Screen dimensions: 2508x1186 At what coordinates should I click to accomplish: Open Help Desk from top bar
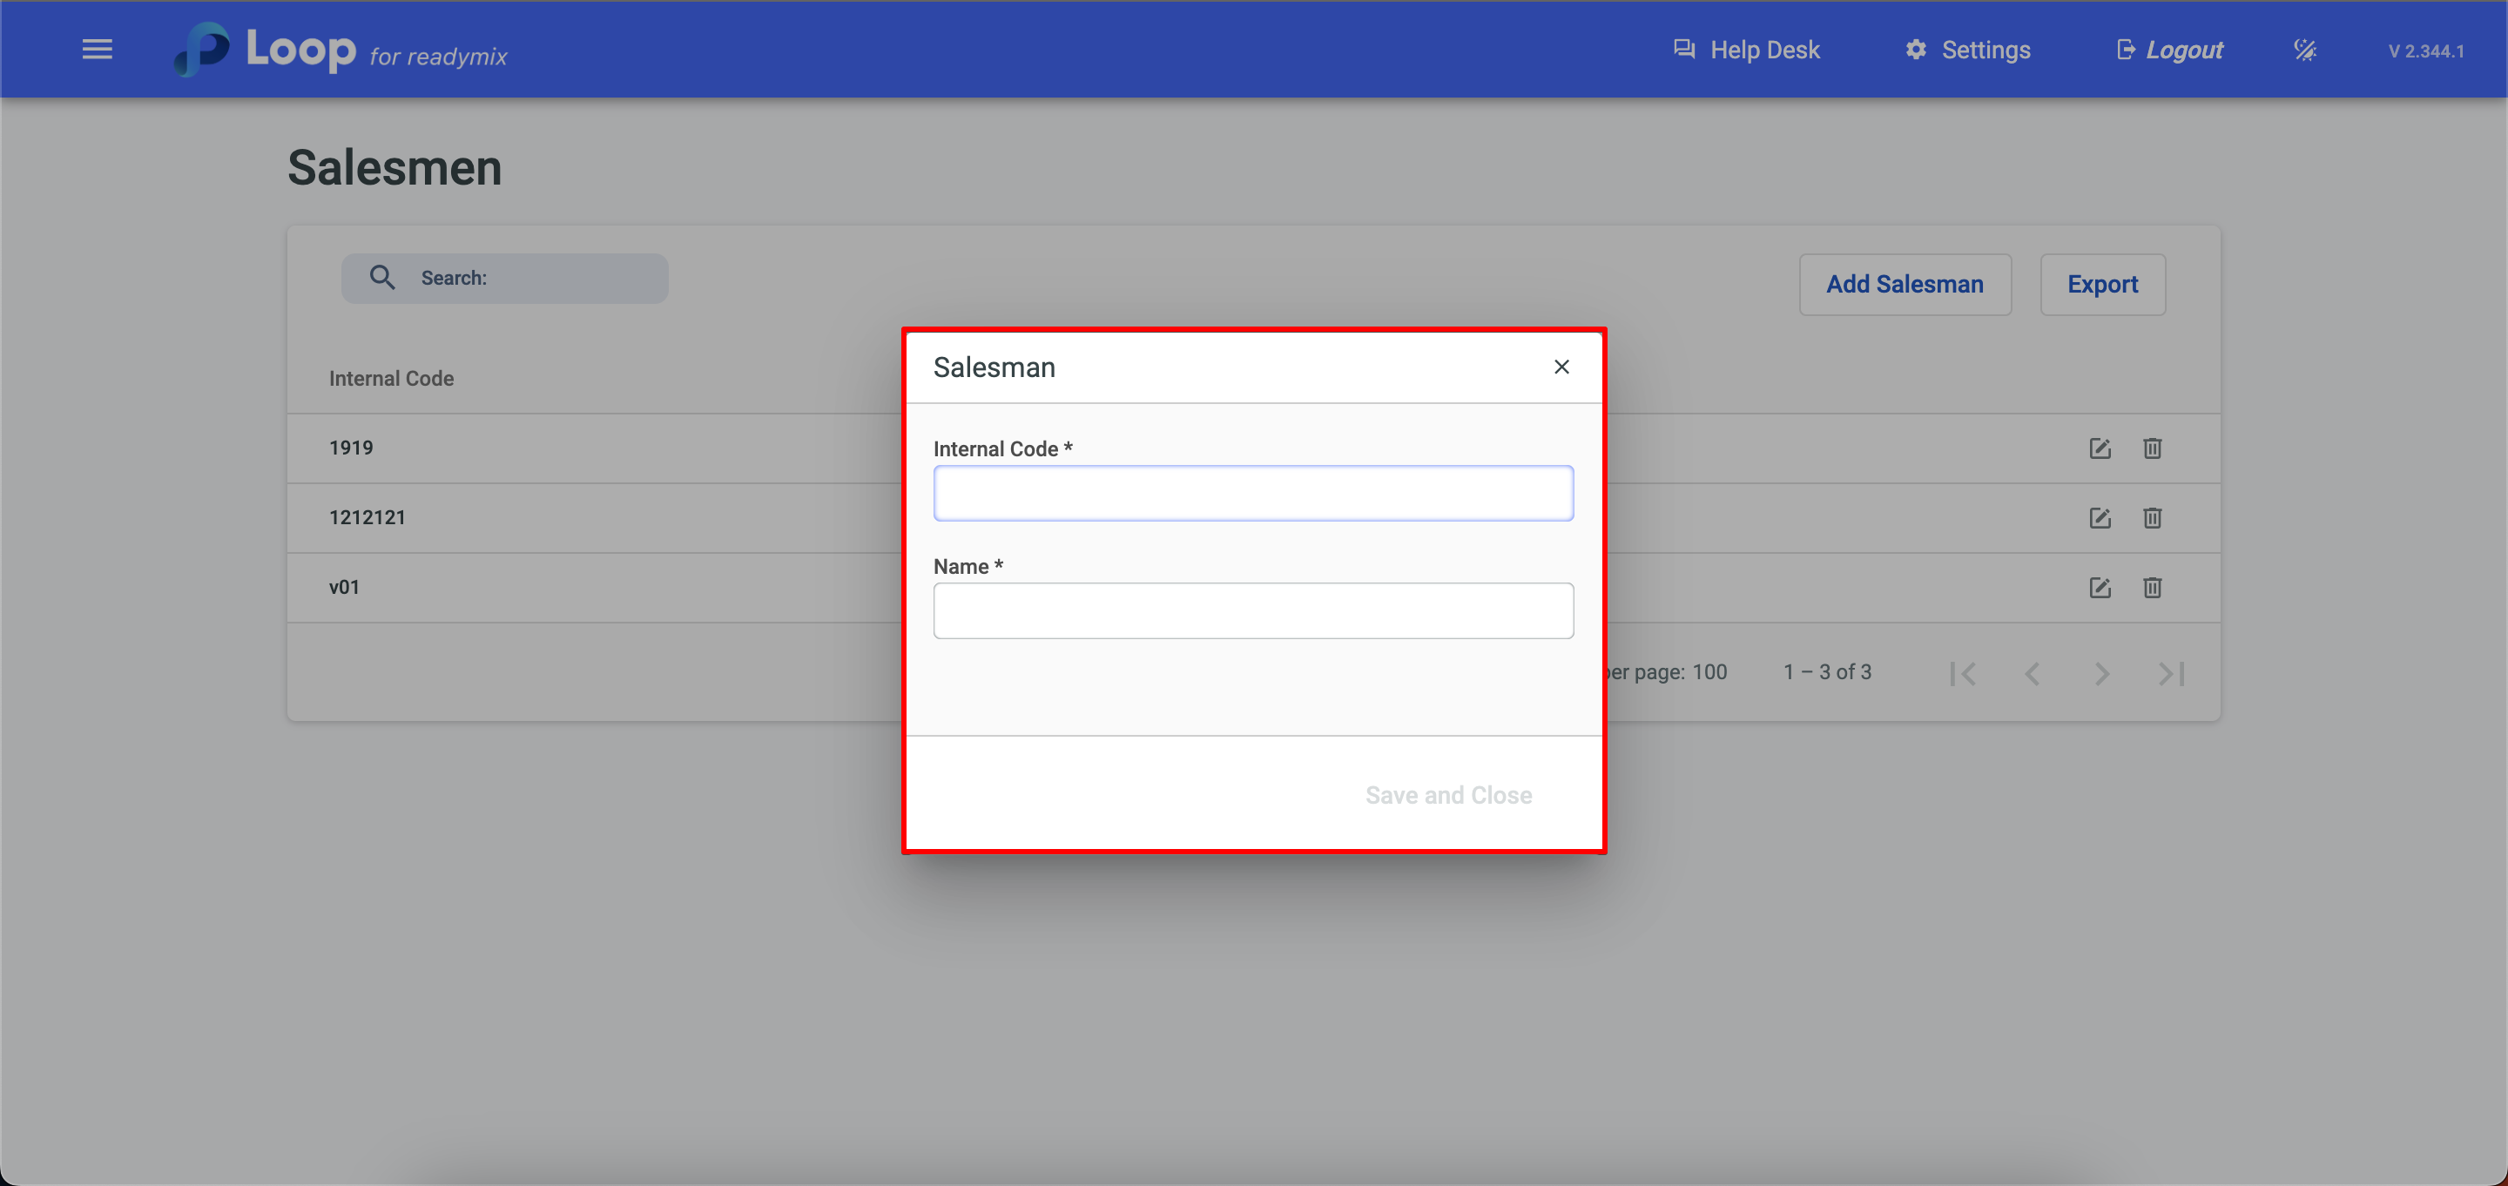pyautogui.click(x=1746, y=50)
